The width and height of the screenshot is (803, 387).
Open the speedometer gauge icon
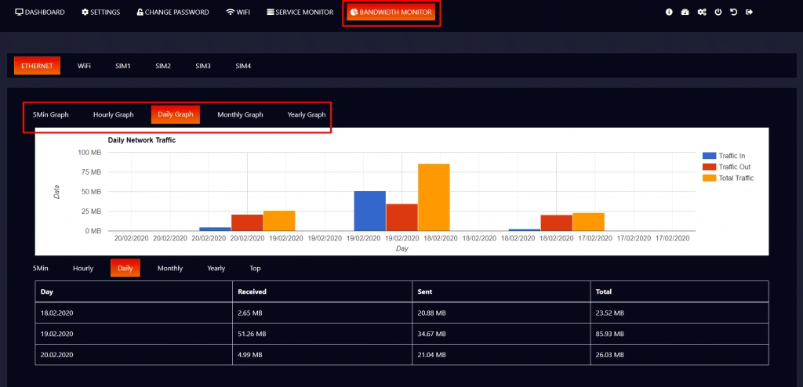click(685, 13)
